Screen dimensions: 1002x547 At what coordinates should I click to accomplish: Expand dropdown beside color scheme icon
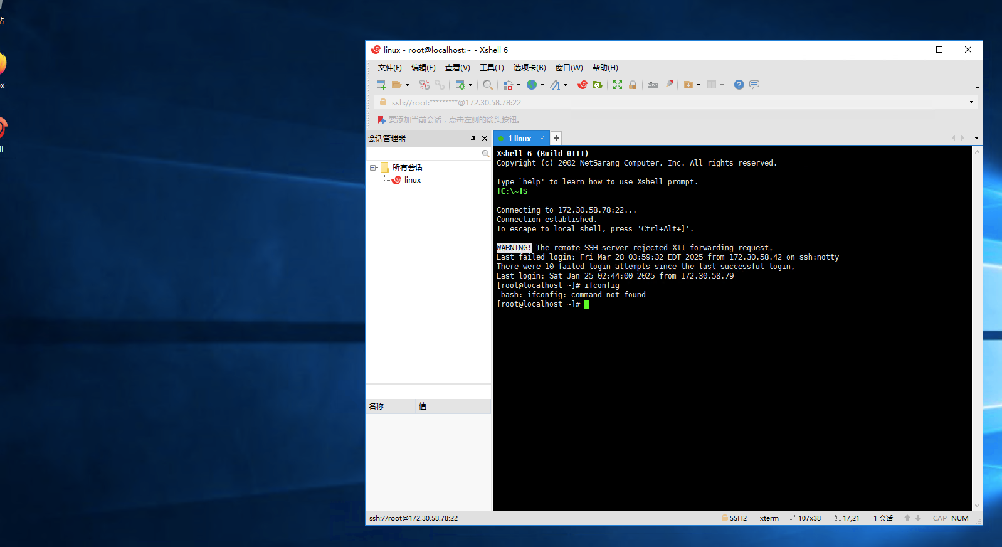[x=519, y=85]
